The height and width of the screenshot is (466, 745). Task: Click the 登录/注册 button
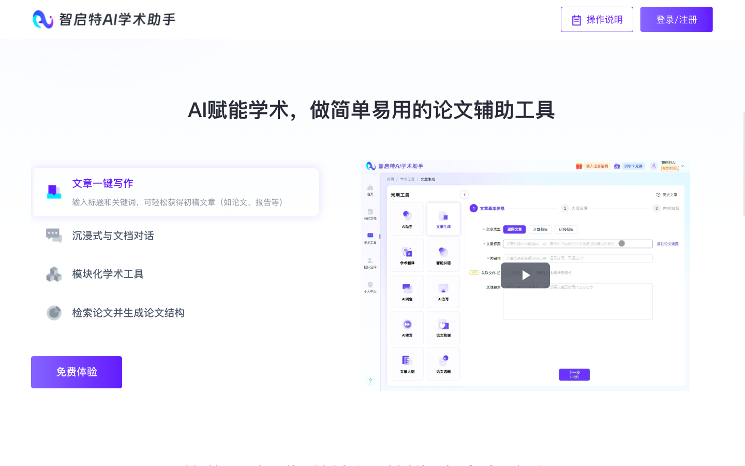tap(677, 20)
